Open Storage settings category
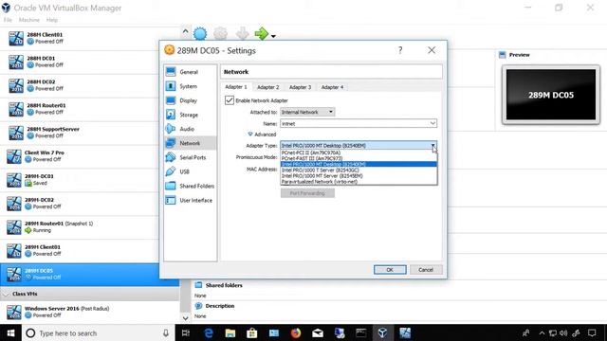 [x=190, y=115]
